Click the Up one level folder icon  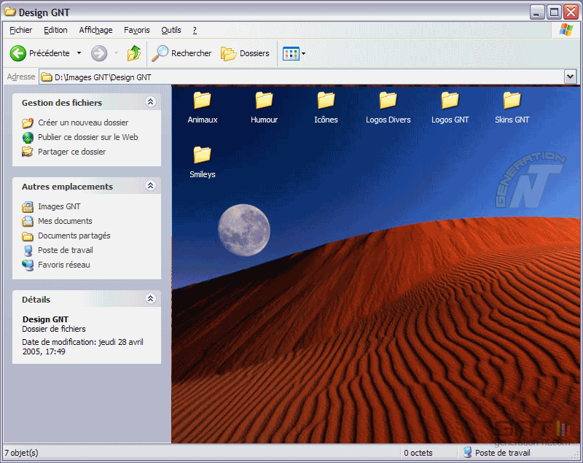(x=134, y=53)
